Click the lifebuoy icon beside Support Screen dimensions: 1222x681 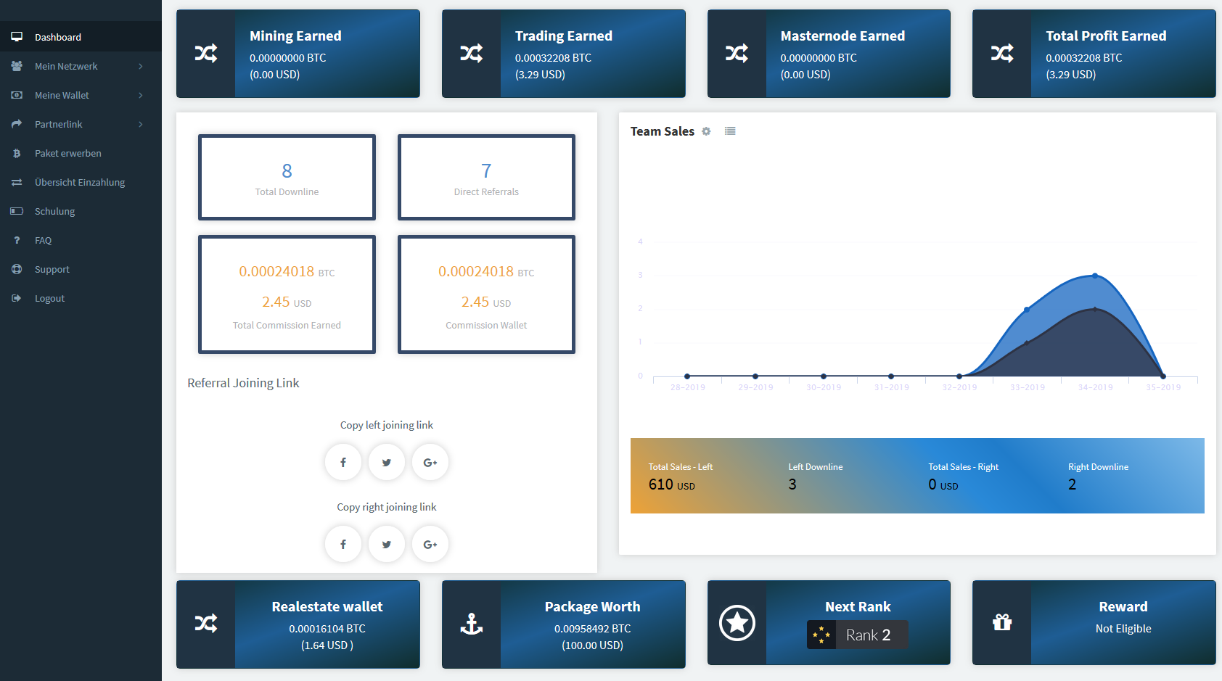click(17, 269)
